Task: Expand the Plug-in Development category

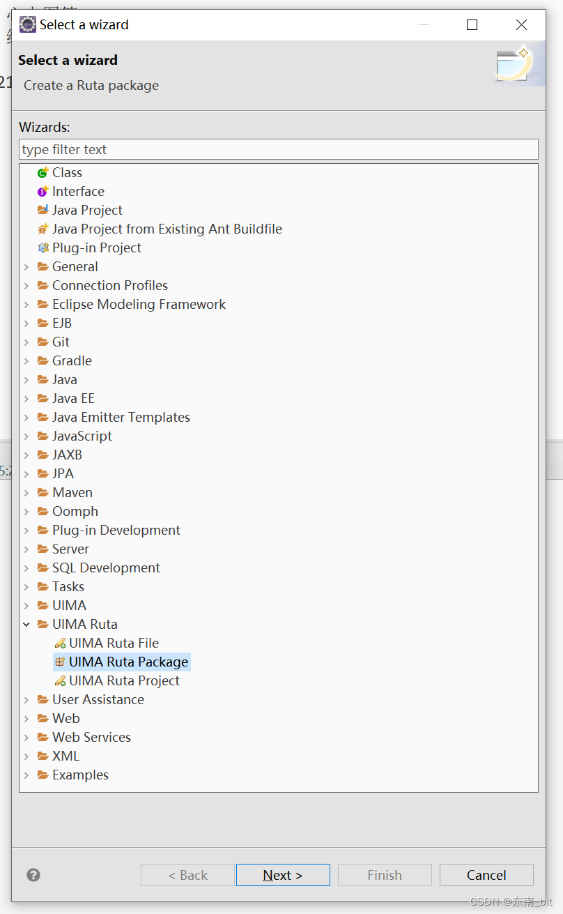Action: [x=26, y=530]
